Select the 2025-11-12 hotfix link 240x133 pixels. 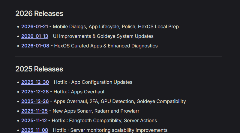[x=34, y=121]
